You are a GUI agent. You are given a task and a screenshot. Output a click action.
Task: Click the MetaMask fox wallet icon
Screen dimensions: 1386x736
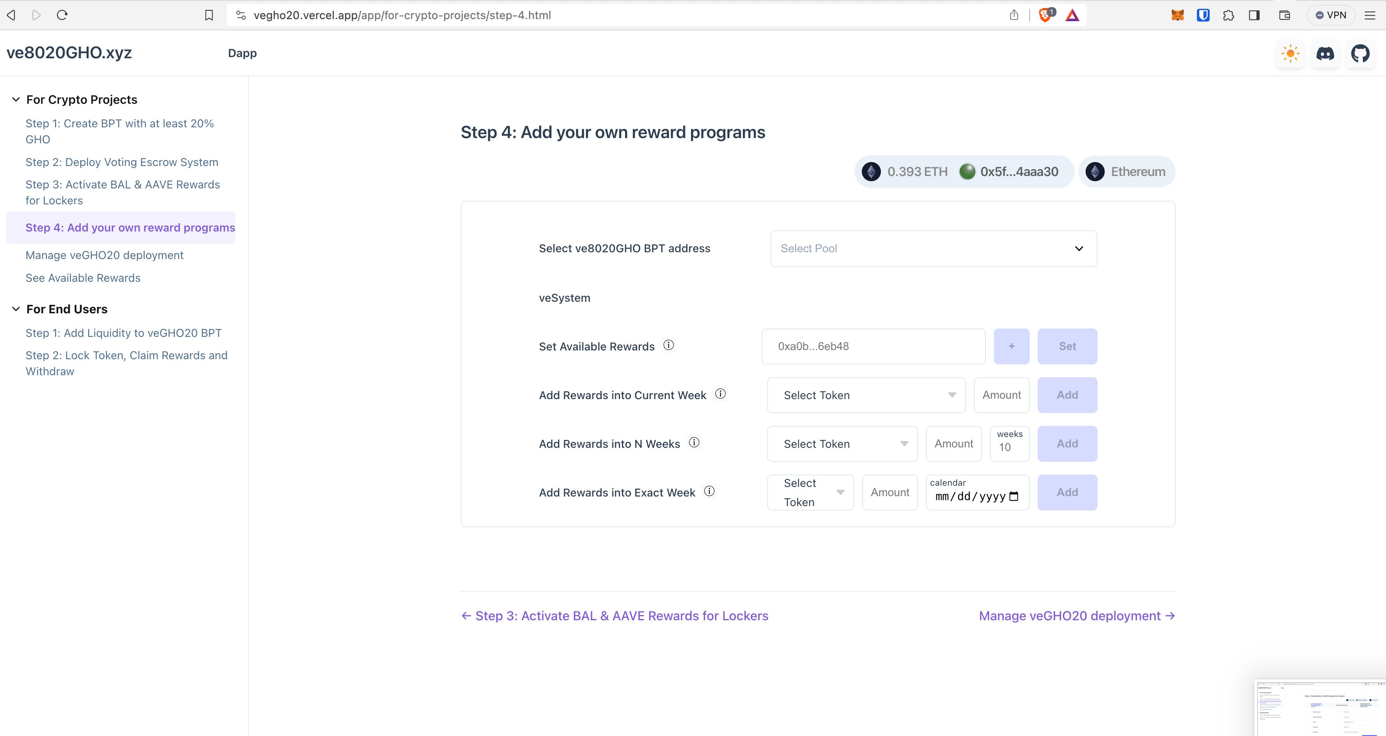pyautogui.click(x=1178, y=15)
